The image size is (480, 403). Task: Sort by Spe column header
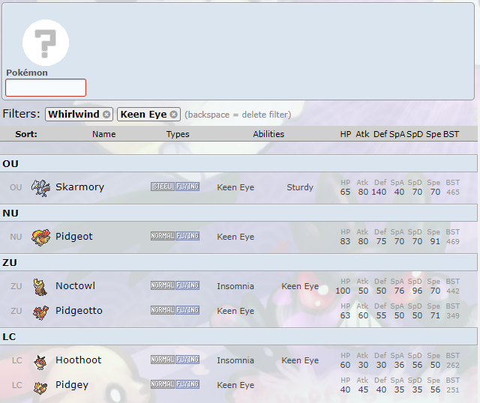(433, 134)
